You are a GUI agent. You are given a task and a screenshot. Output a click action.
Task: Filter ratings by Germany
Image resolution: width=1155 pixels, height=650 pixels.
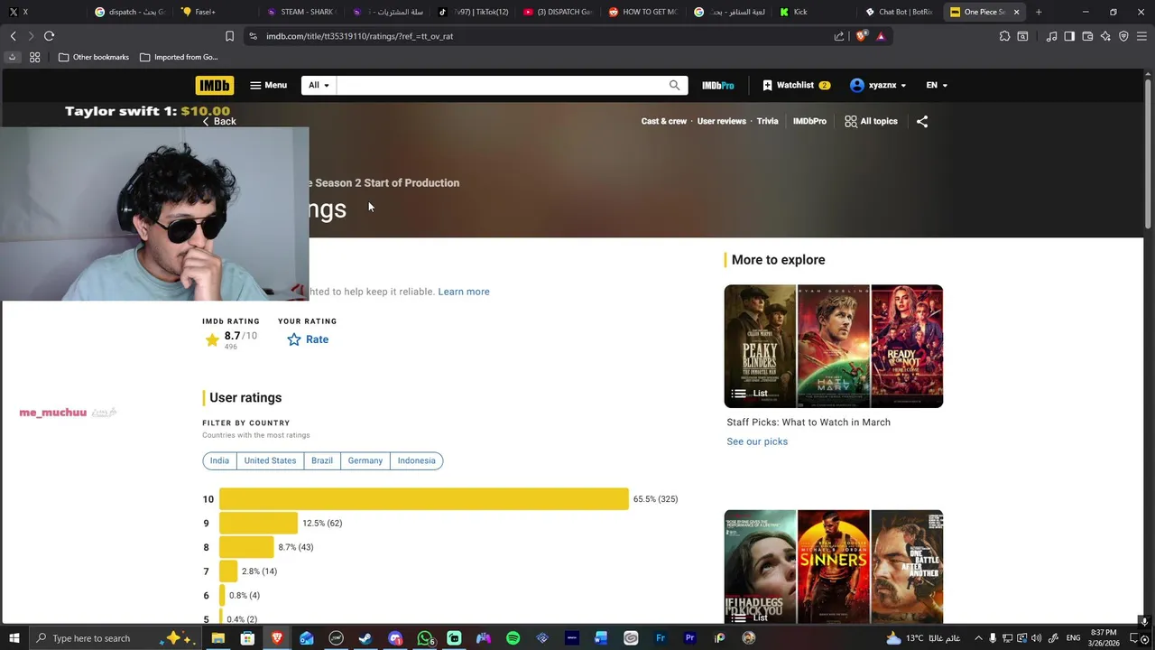(365, 460)
